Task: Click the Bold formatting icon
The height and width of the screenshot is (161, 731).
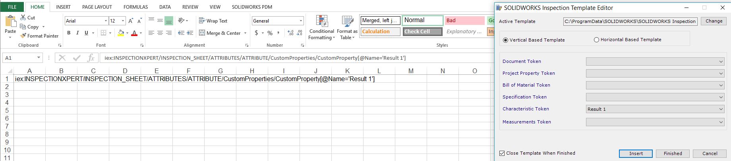Action: (x=69, y=33)
